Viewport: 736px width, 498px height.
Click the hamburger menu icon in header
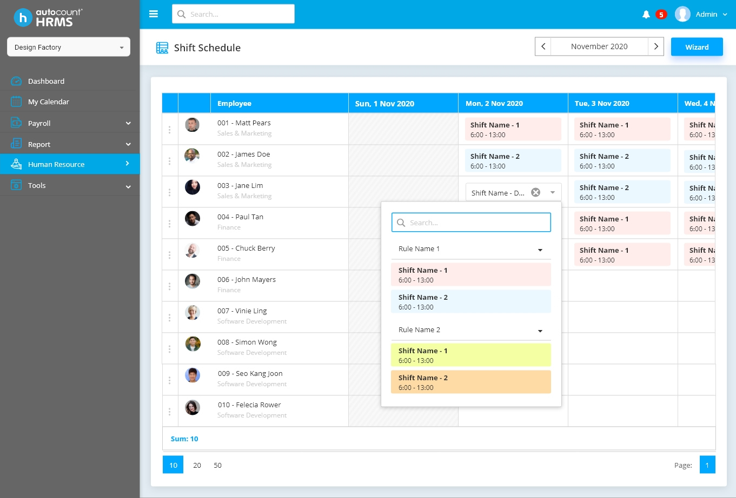click(x=154, y=14)
